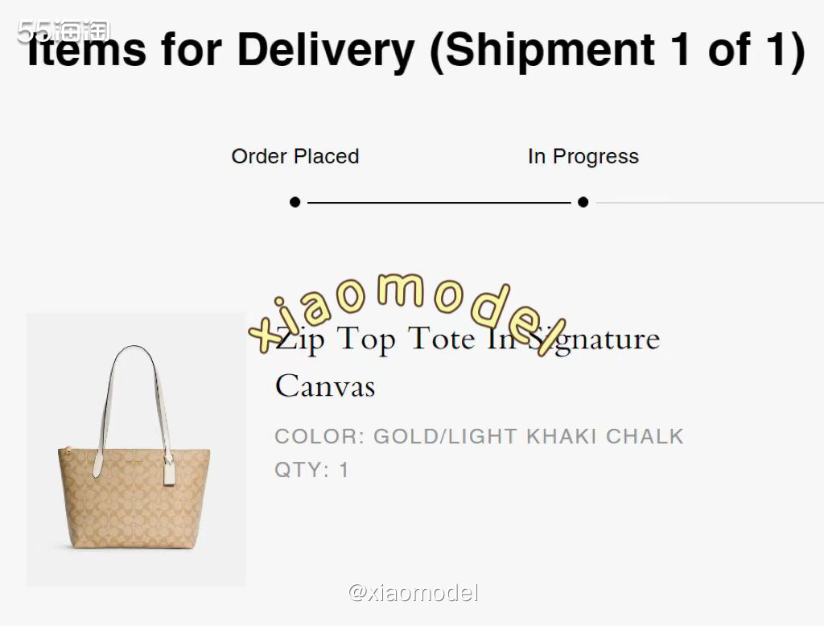Click the @xiaomodel handle at the bottom

413,594
